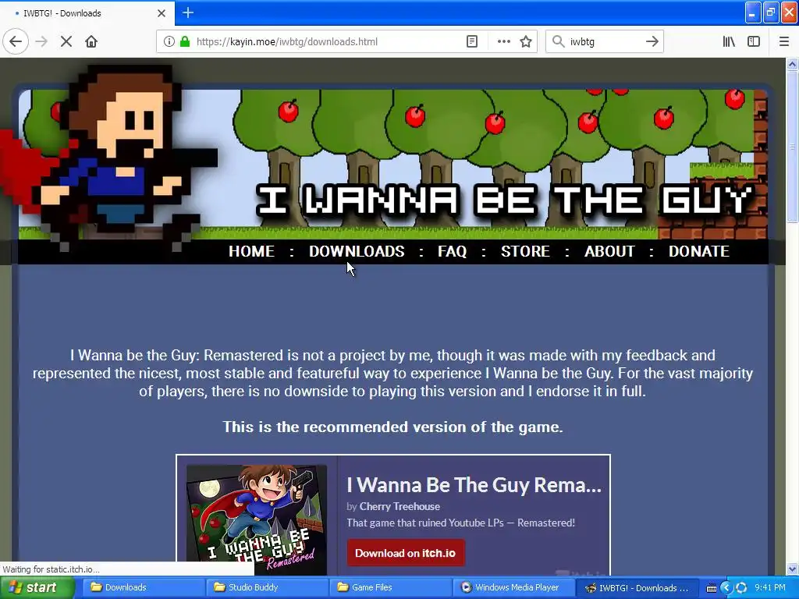Click the search magnifier icon
799x599 pixels.
pos(559,42)
